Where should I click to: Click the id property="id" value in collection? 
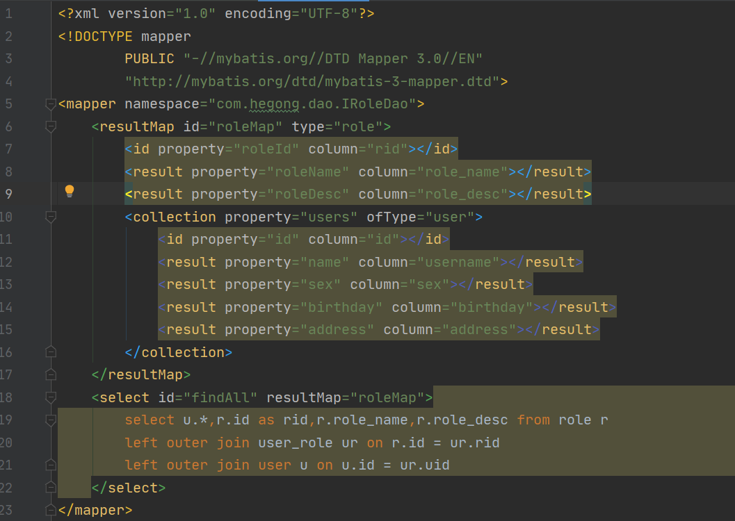(282, 239)
